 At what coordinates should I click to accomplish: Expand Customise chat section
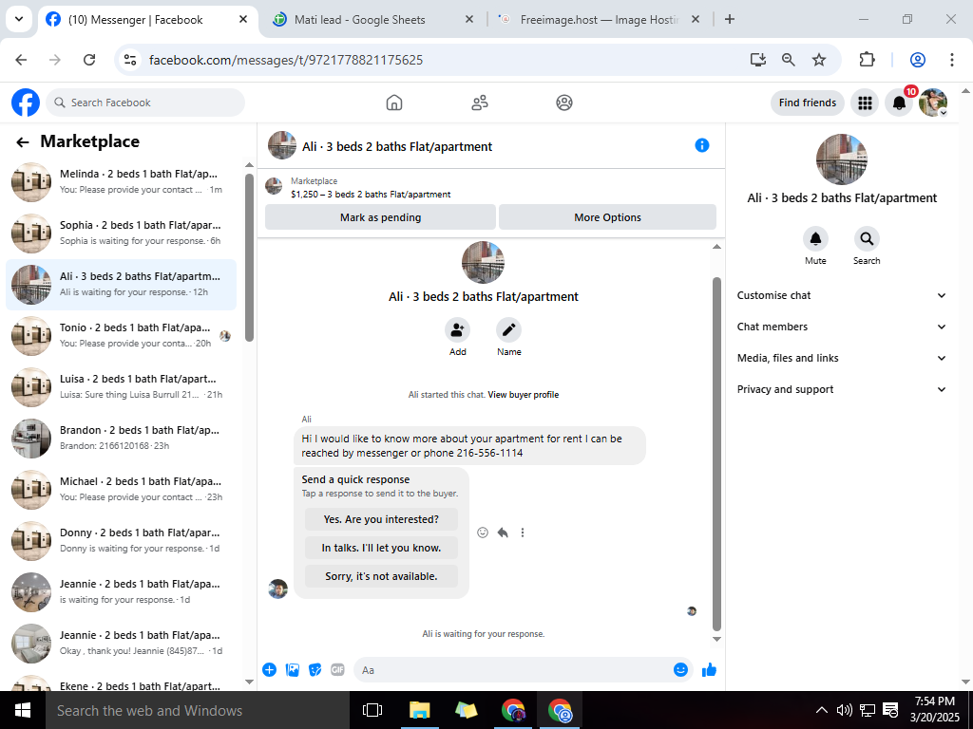click(x=841, y=296)
